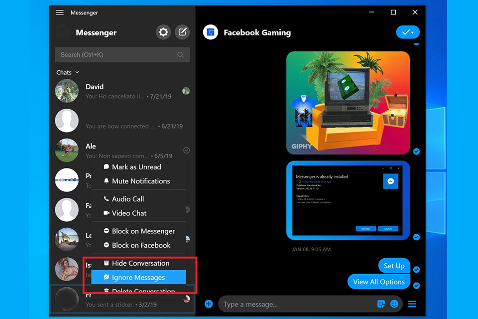Expand the Chats dropdown
Screen dimensions: 478x319
(x=68, y=72)
